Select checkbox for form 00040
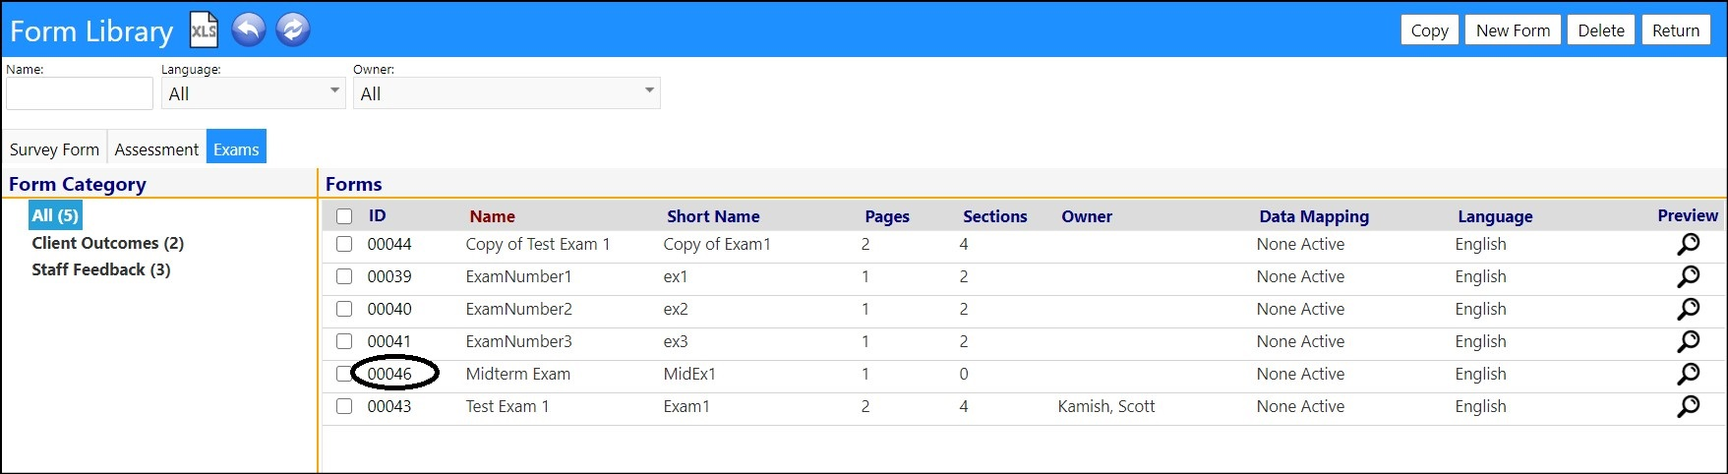This screenshot has height=474, width=1728. pos(344,309)
